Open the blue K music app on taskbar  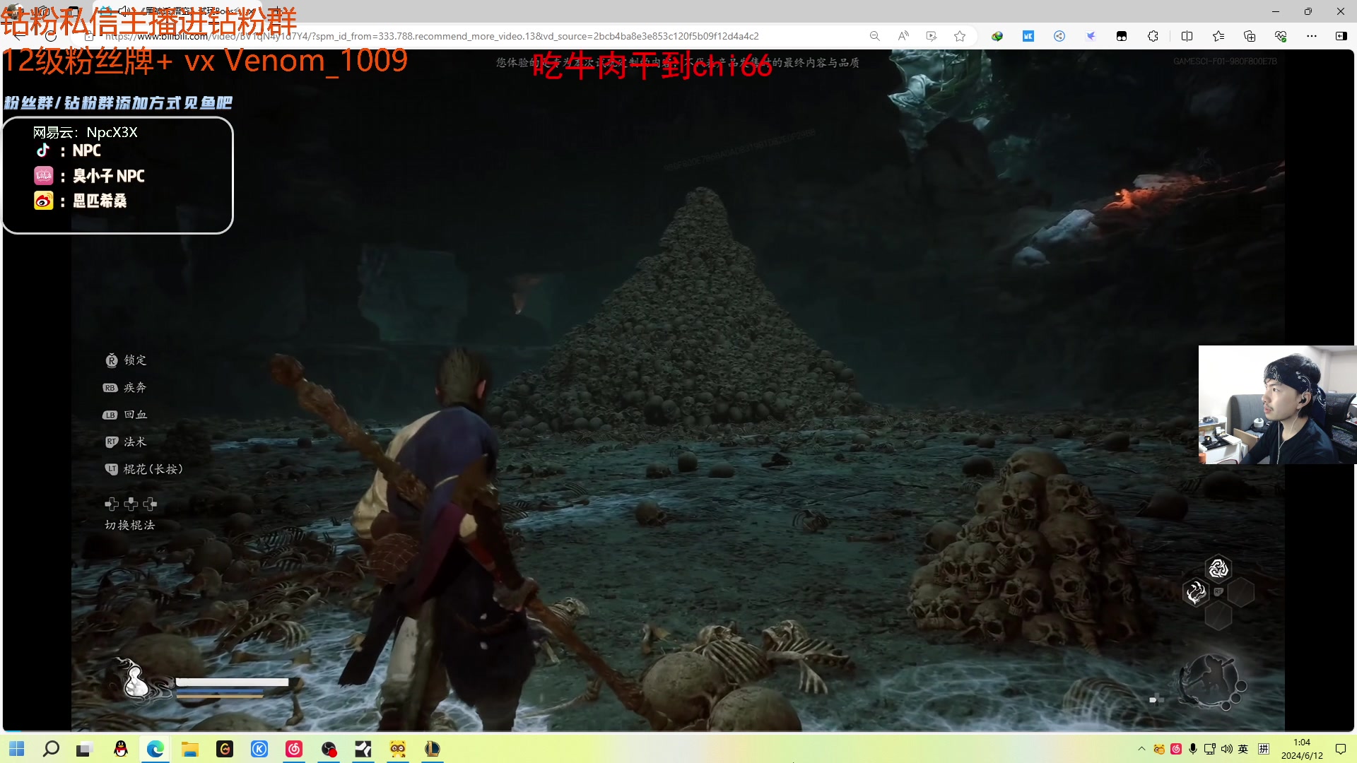click(259, 749)
